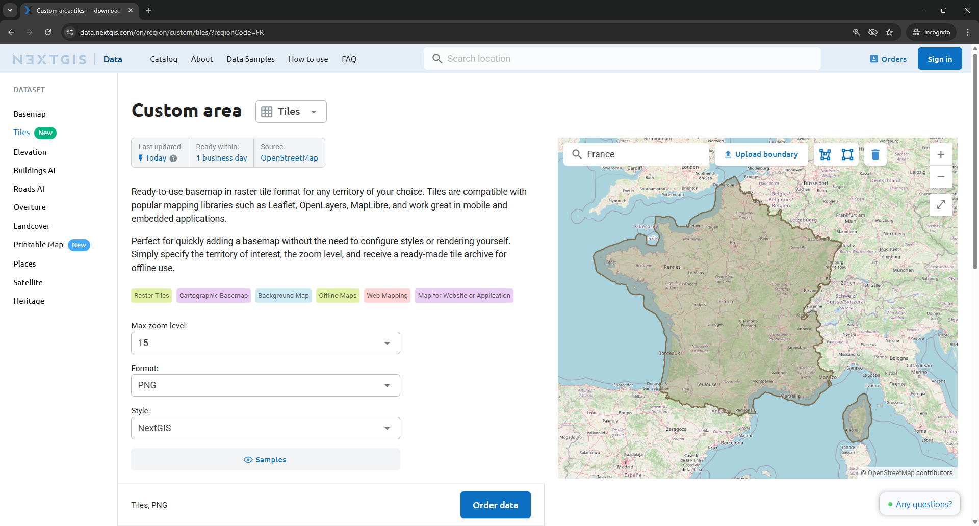This screenshot has width=979, height=526.
Task: Click the help question mark next to Today
Action: tap(173, 159)
